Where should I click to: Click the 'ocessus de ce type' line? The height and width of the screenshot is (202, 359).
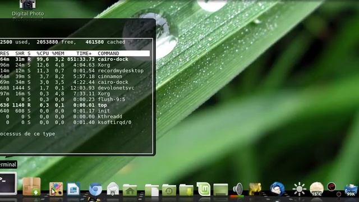coord(27,134)
